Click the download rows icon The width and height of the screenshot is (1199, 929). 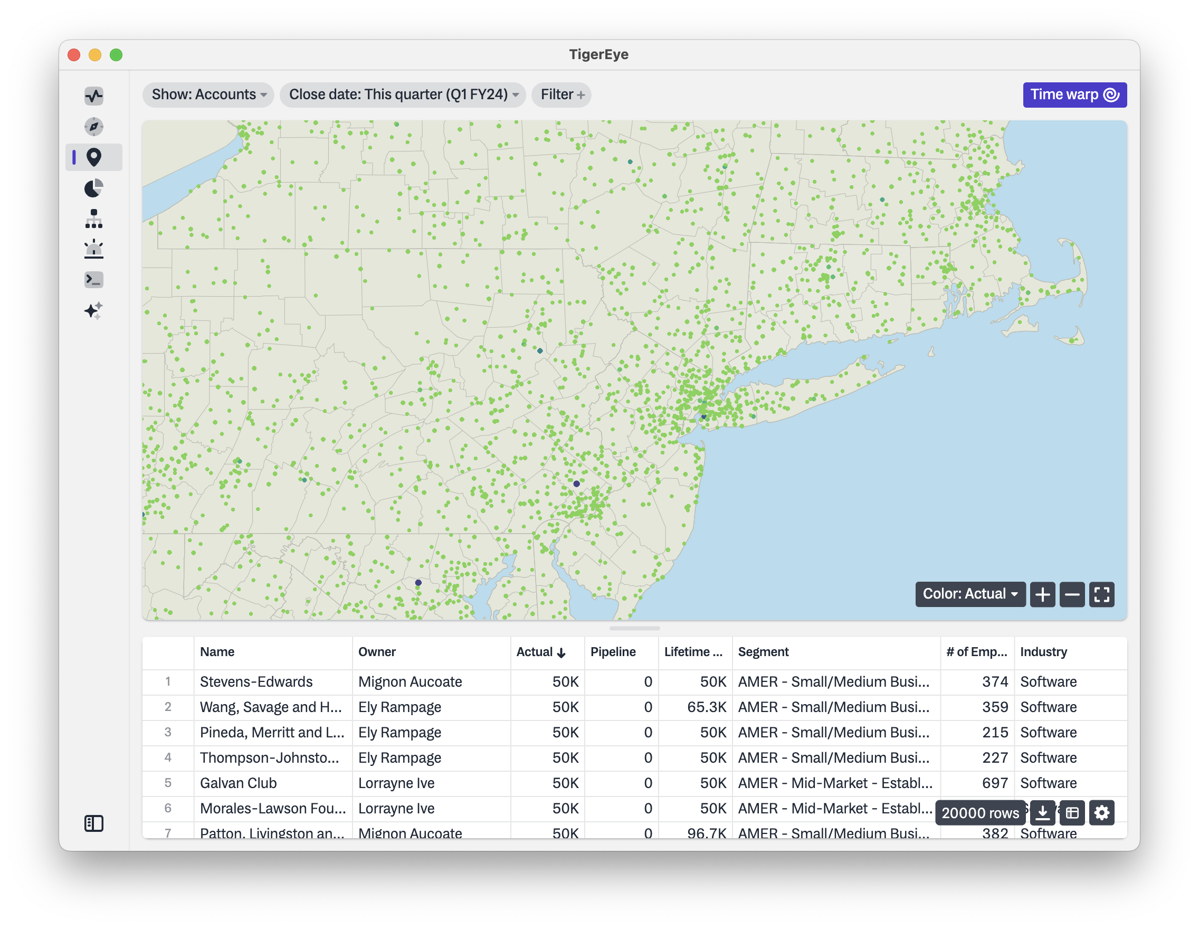tap(1043, 812)
